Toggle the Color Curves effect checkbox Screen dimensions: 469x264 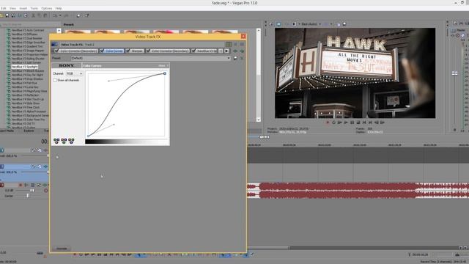[x=102, y=51]
